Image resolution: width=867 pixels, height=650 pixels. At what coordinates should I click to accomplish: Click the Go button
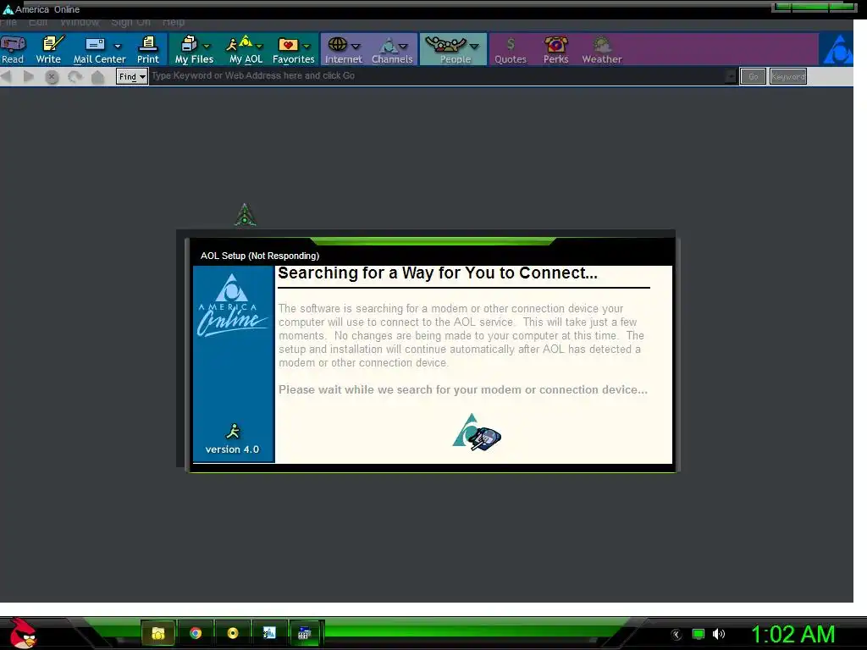point(753,77)
